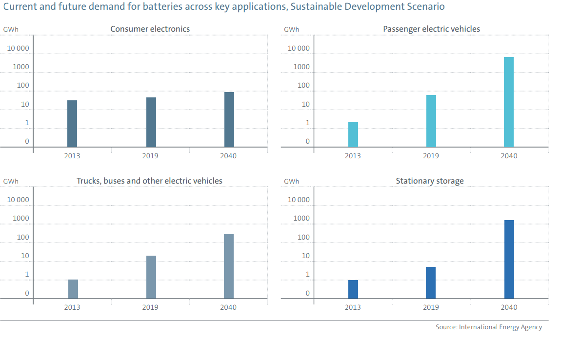Select the "Stationary storage" chart title

coord(430,181)
